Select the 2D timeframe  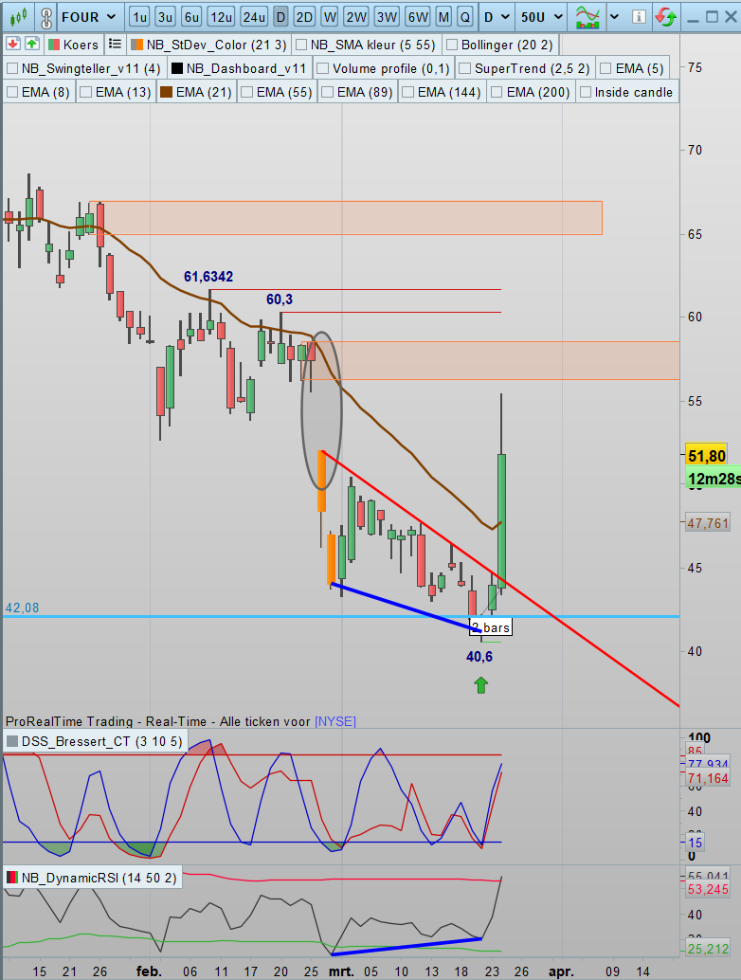pos(304,17)
